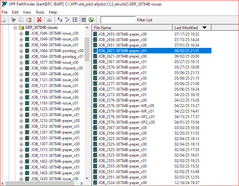Switch to small icons view
The height and width of the screenshot is (186, 239).
point(68,20)
